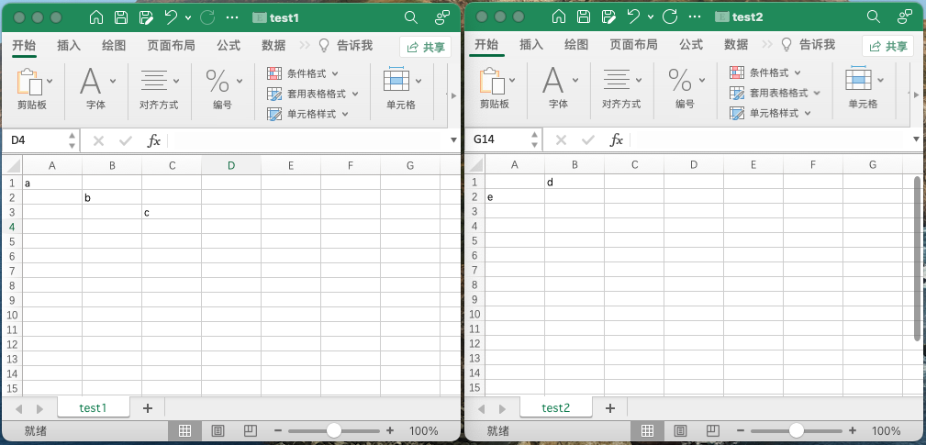Click 共享 share button in test2

887,47
